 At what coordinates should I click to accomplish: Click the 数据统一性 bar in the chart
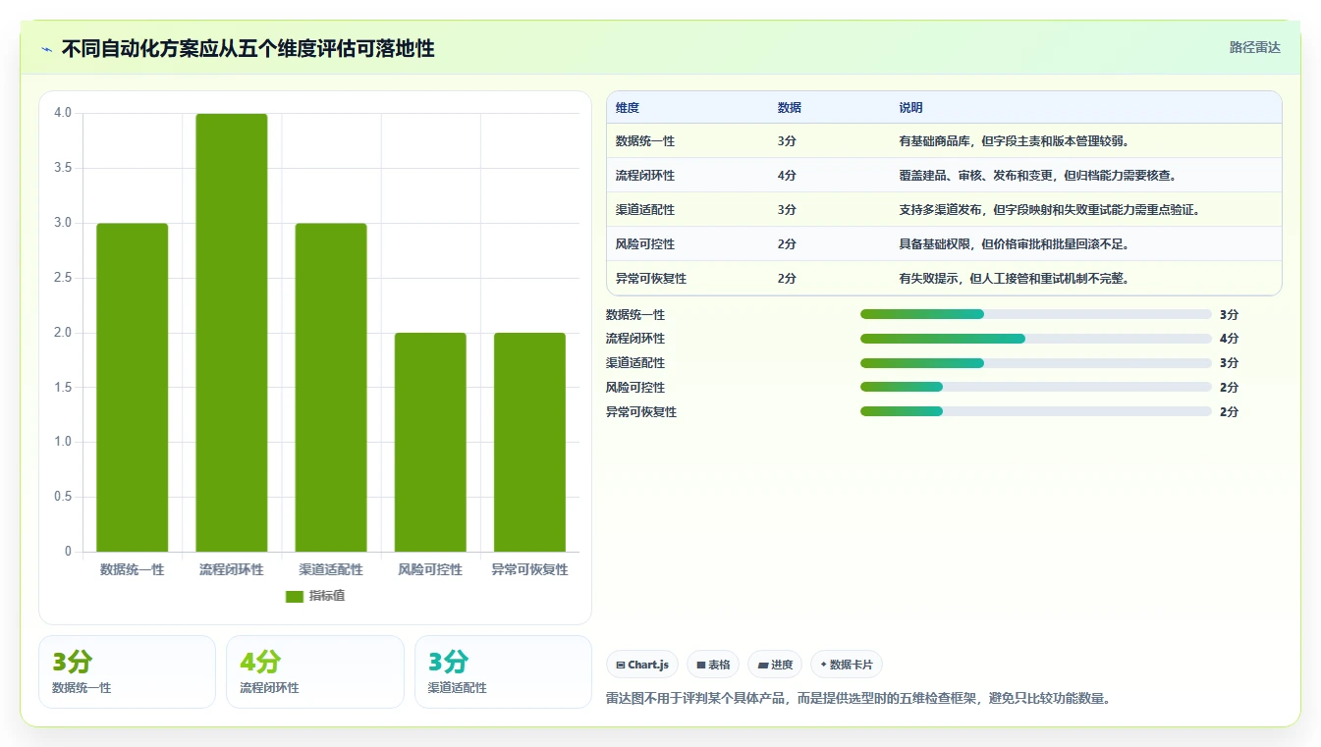click(x=133, y=388)
